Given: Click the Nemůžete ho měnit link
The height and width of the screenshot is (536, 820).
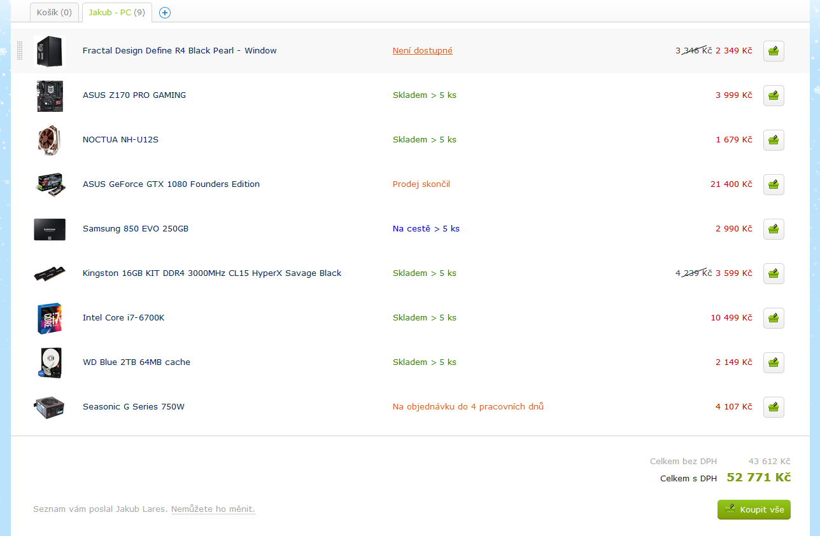Looking at the screenshot, I should coord(213,509).
